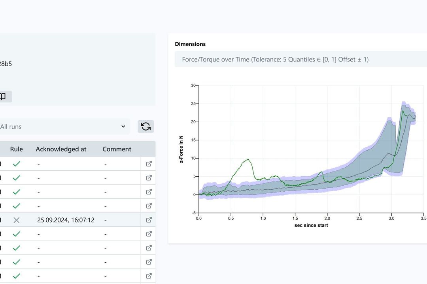Open external link icon in first table row
Screen dimensions: 427x284
pos(149,164)
